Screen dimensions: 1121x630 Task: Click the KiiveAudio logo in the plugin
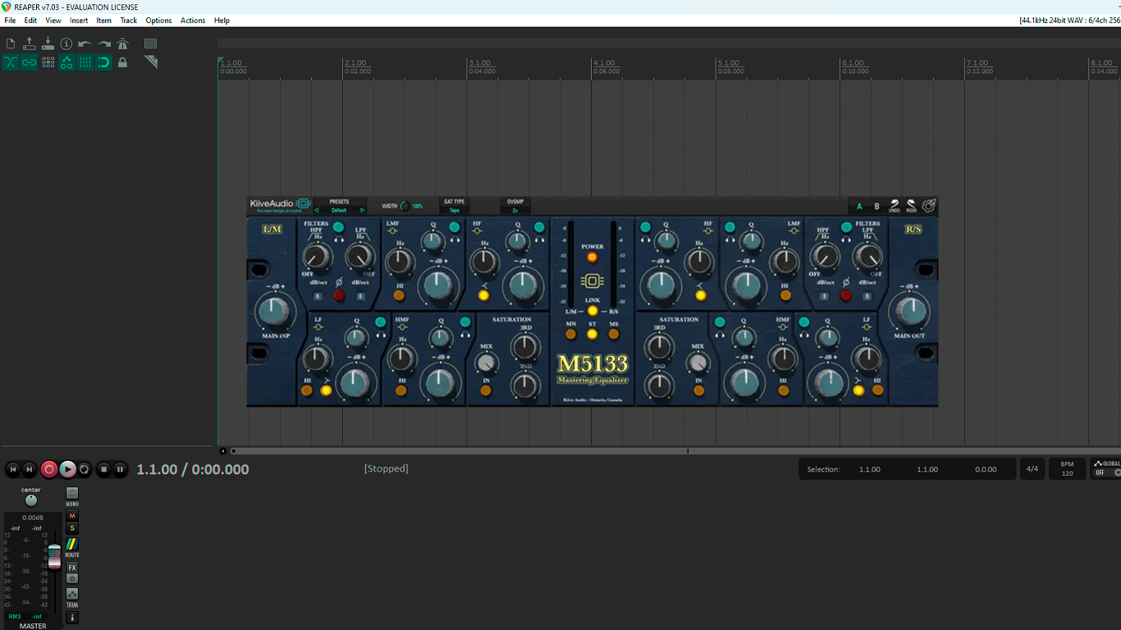(280, 206)
